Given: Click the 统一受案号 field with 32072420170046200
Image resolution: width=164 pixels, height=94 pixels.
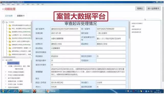Looking at the screenshot, I should (x=111, y=29).
